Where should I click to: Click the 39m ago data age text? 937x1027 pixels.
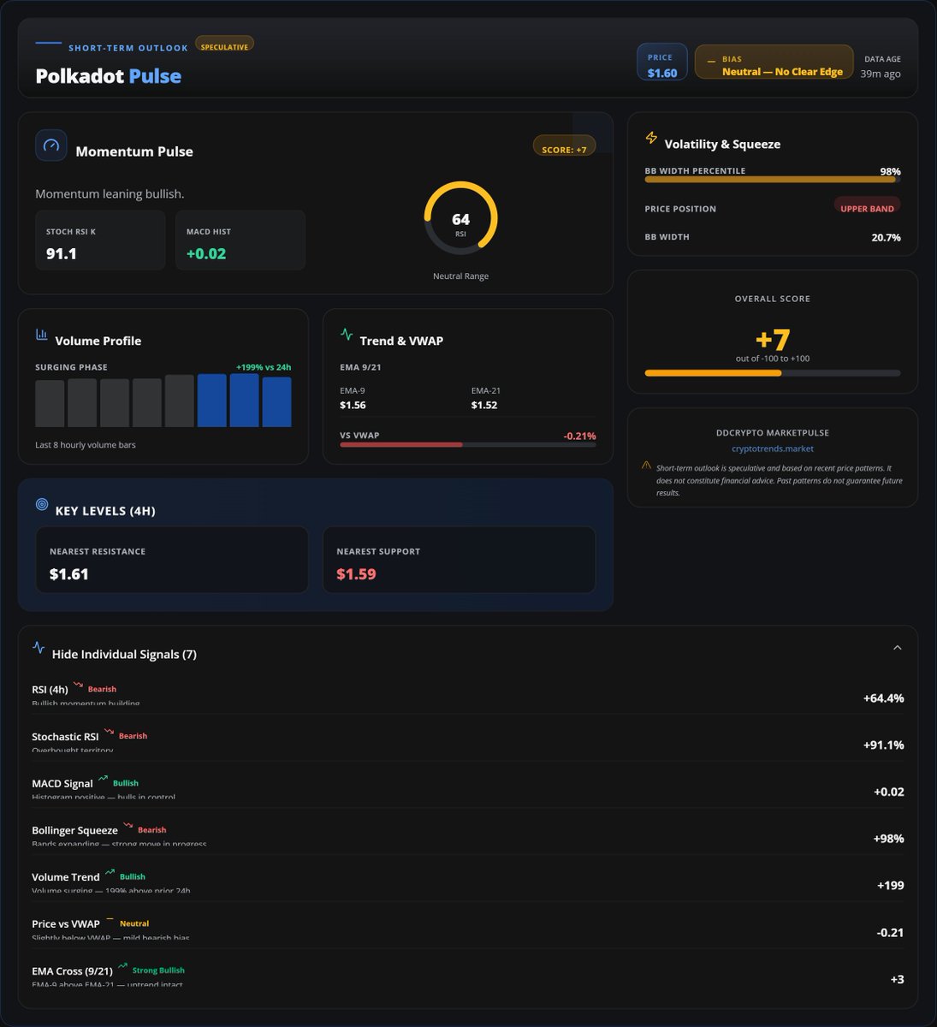[881, 74]
